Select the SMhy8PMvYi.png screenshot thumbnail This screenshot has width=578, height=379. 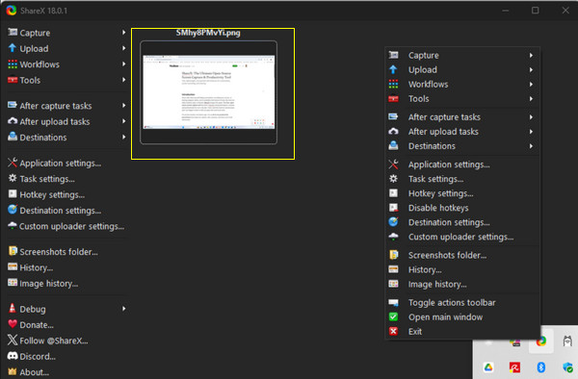coord(209,92)
